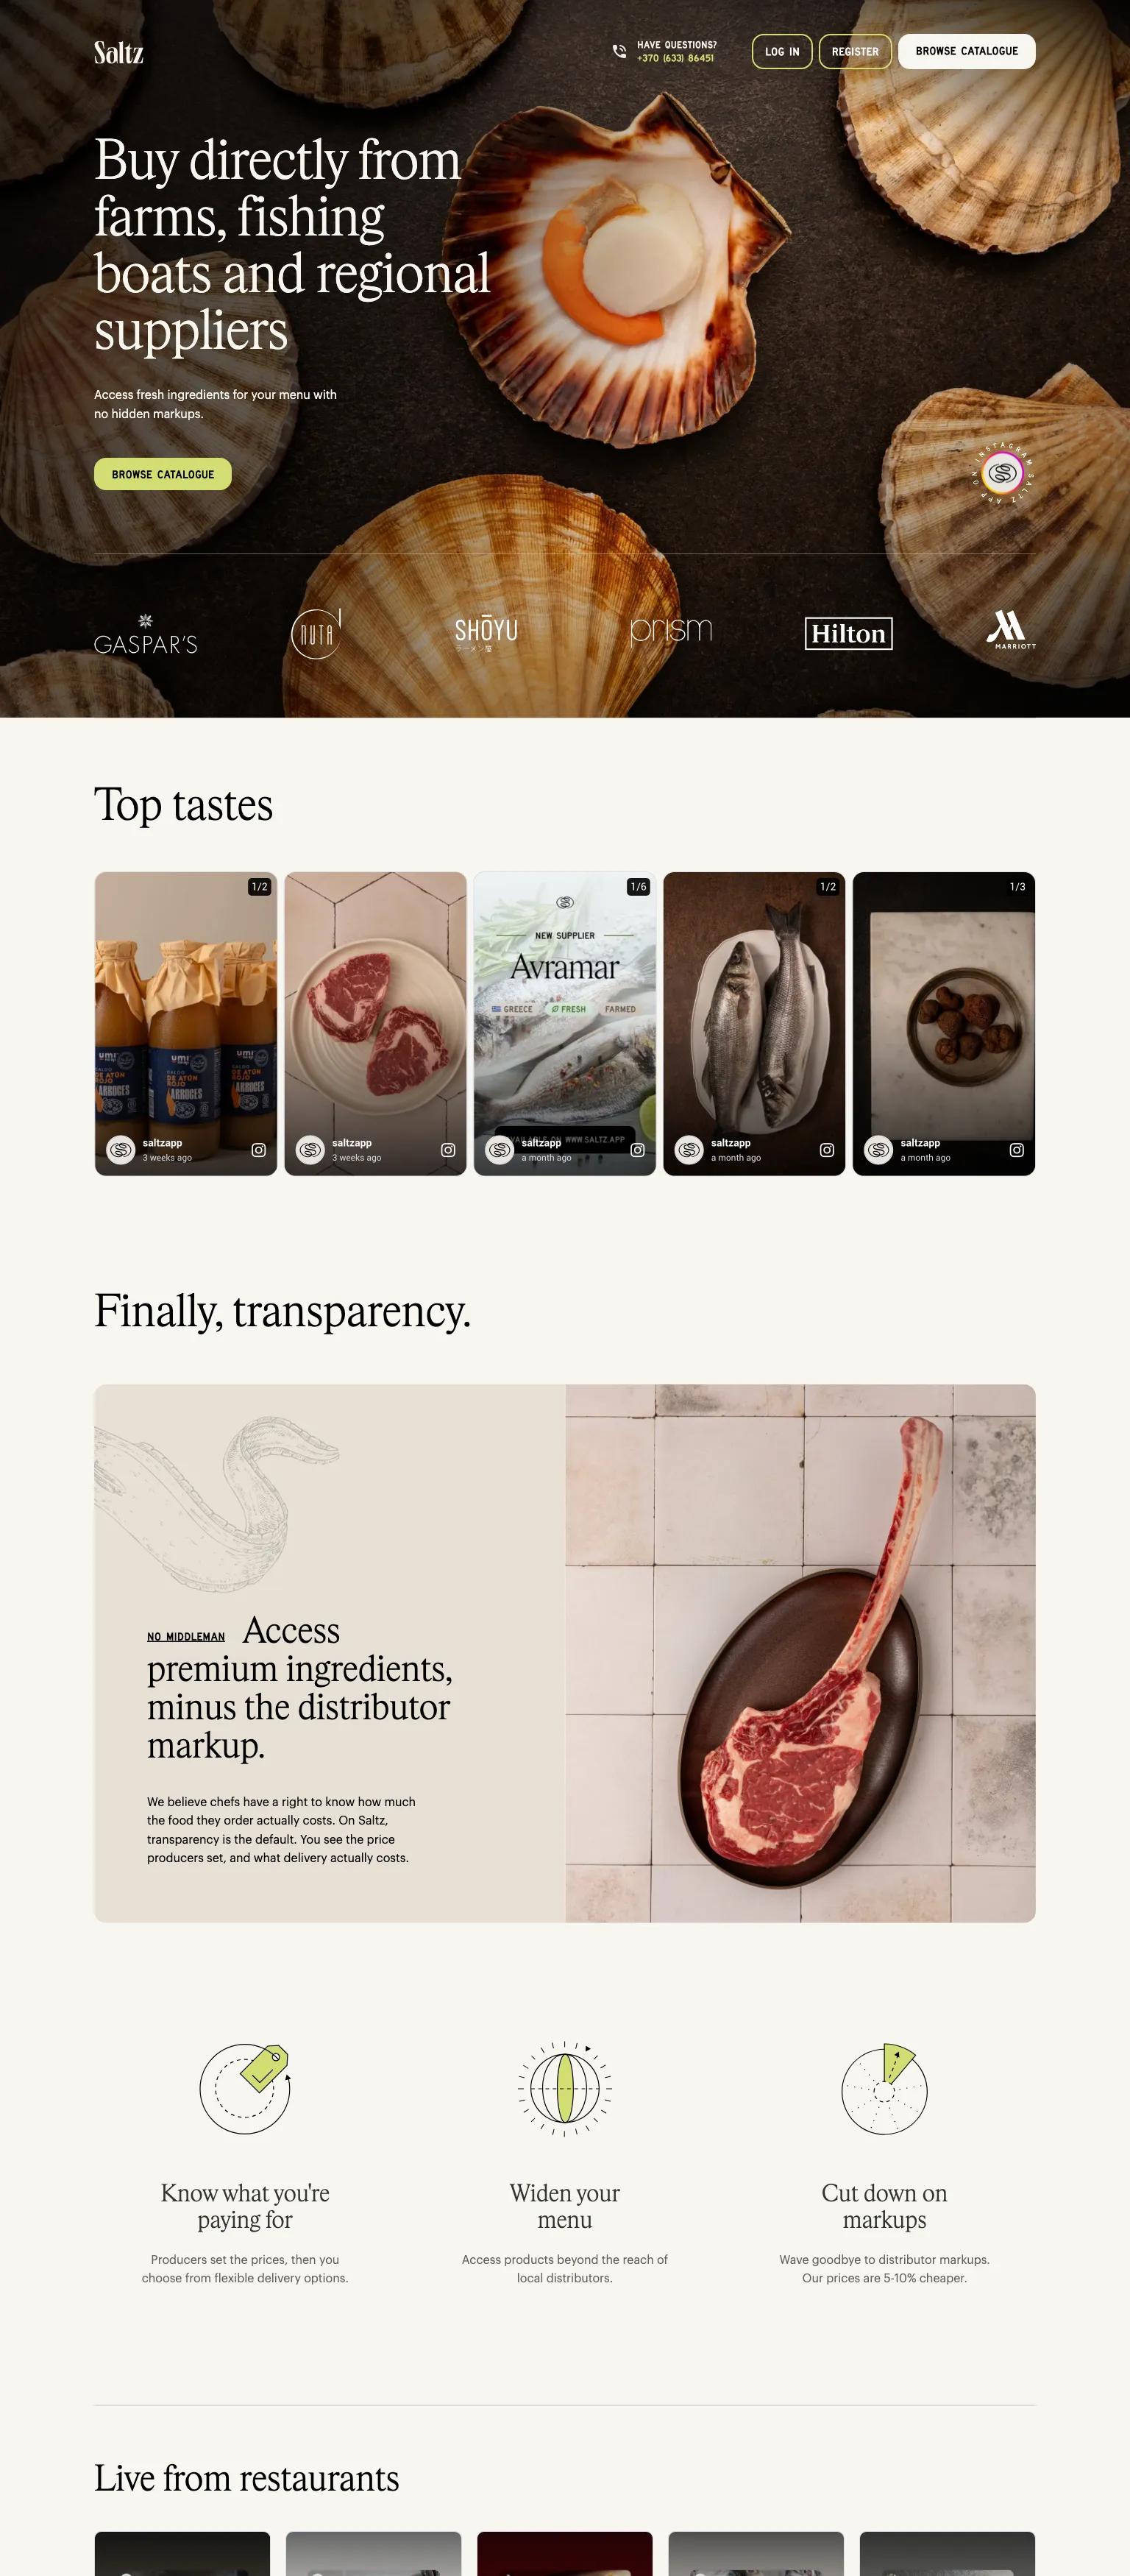Click the Register button
This screenshot has height=2576, width=1130.
click(x=855, y=51)
